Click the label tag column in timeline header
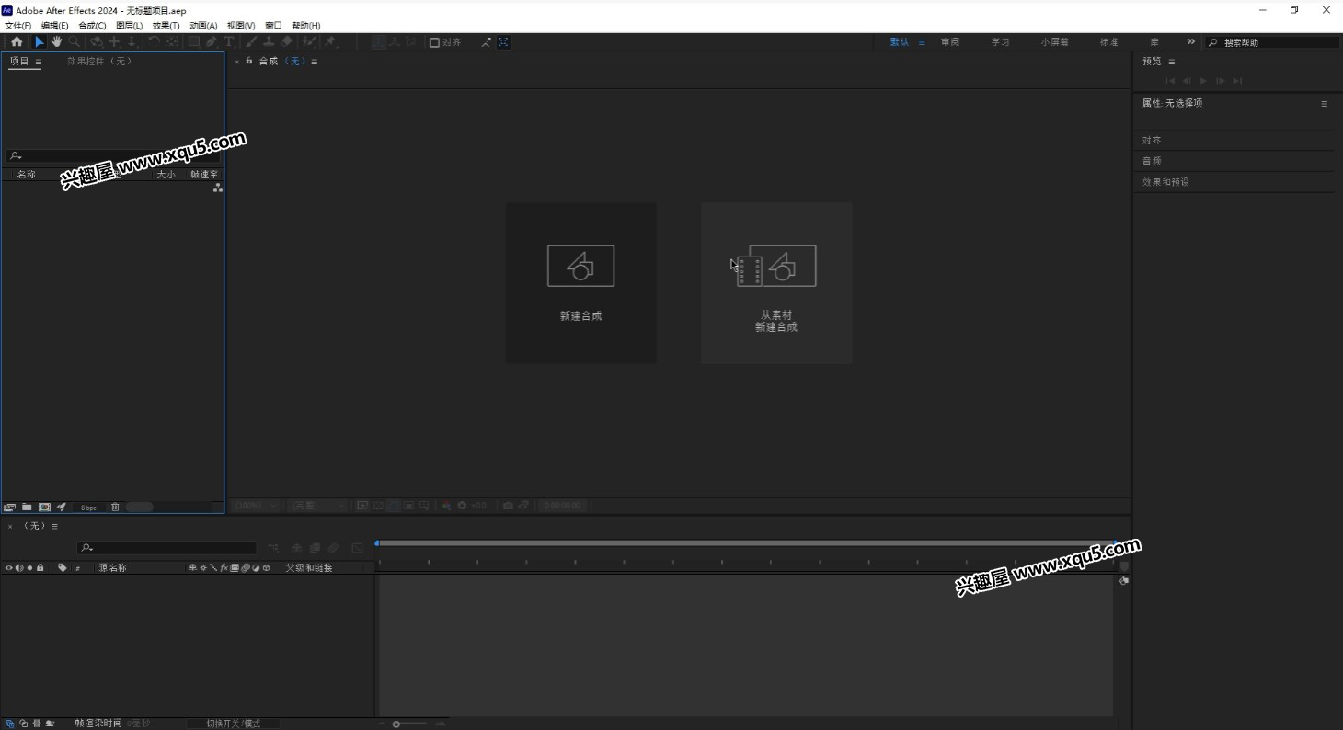 (x=63, y=567)
